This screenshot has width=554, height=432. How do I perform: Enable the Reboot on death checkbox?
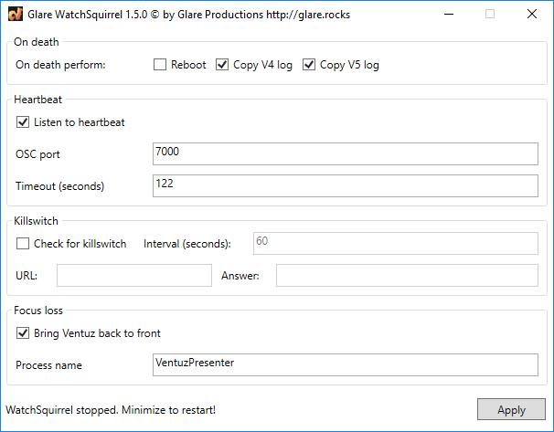(x=160, y=65)
